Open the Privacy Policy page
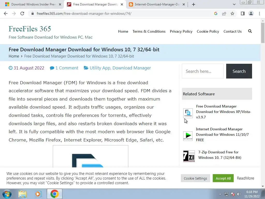265x199 pixels. coord(181,31)
